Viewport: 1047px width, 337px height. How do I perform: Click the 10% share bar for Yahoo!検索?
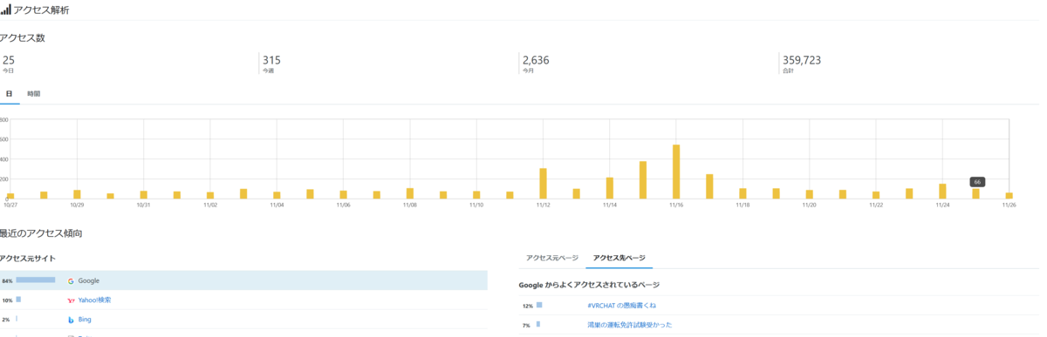point(18,300)
